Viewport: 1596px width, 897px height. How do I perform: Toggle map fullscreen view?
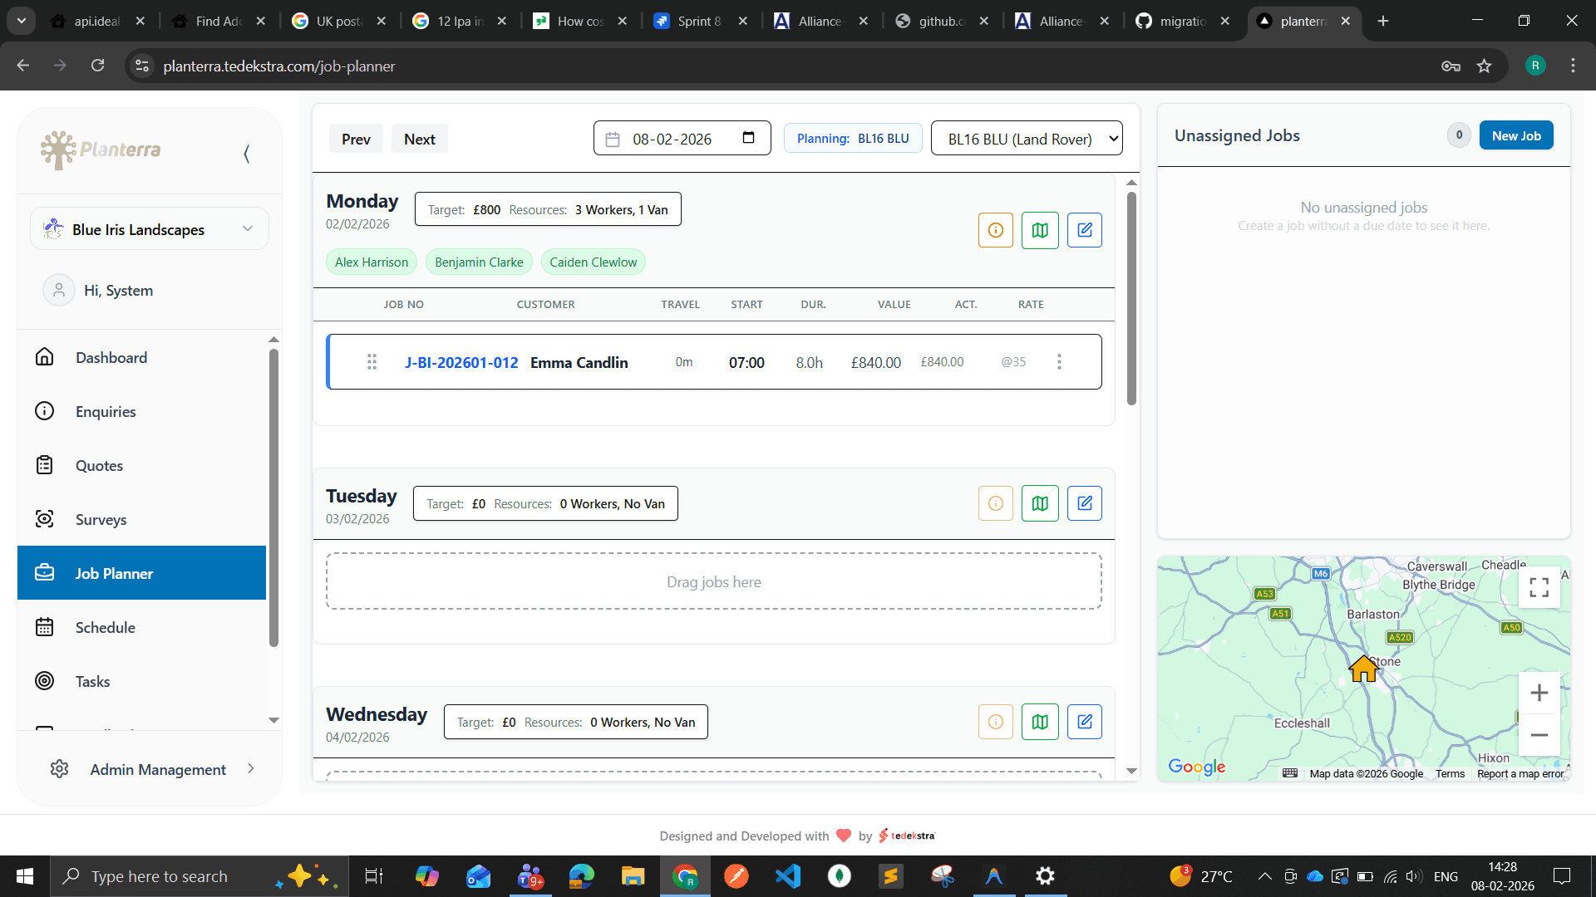(1539, 587)
